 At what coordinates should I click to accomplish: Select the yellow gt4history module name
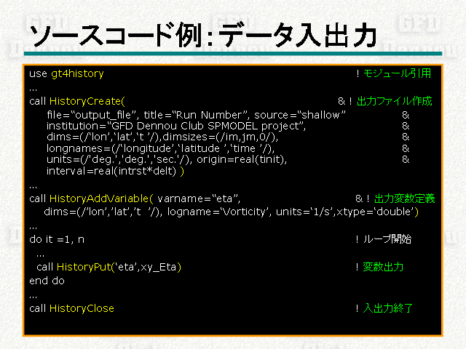point(76,73)
